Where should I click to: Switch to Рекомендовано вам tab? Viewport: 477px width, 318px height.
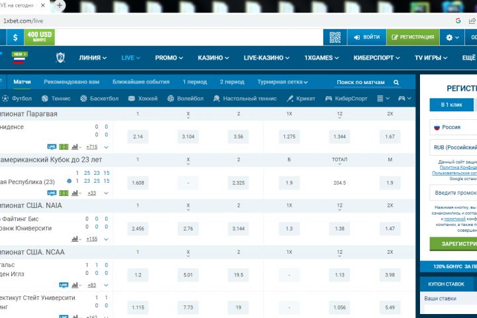[72, 82]
